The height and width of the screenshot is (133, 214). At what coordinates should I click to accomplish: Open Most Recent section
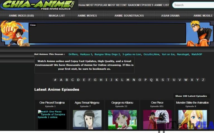(117, 5)
